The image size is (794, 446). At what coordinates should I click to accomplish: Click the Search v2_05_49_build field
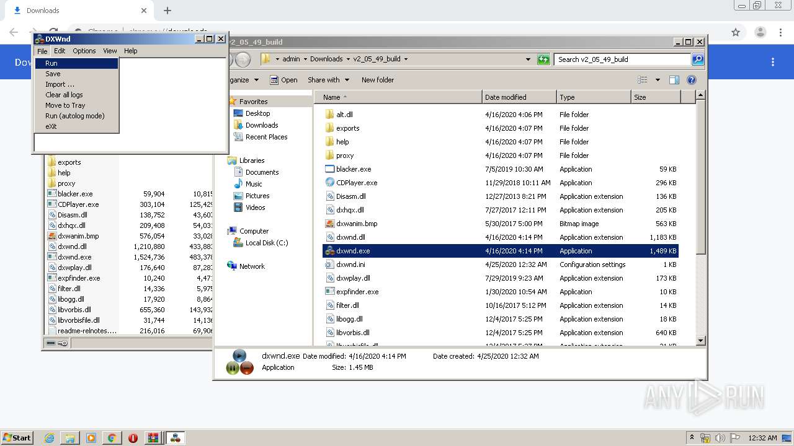(622, 59)
